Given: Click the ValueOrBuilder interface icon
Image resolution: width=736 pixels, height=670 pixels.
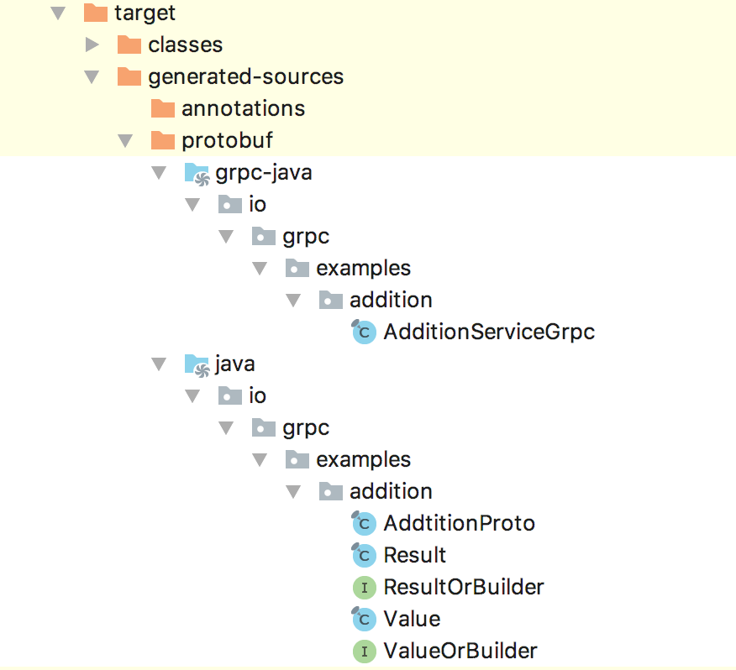Looking at the screenshot, I should [364, 652].
